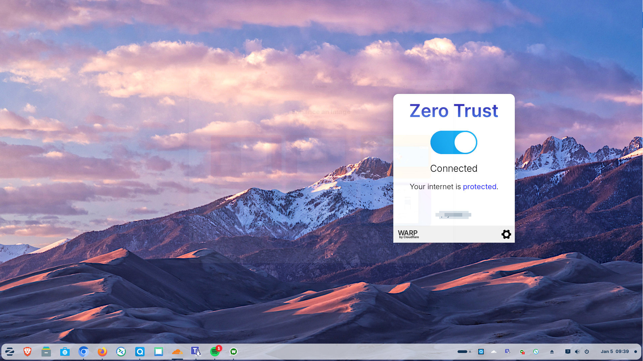
Task: Adjust system volume from the tray
Action: (577, 351)
